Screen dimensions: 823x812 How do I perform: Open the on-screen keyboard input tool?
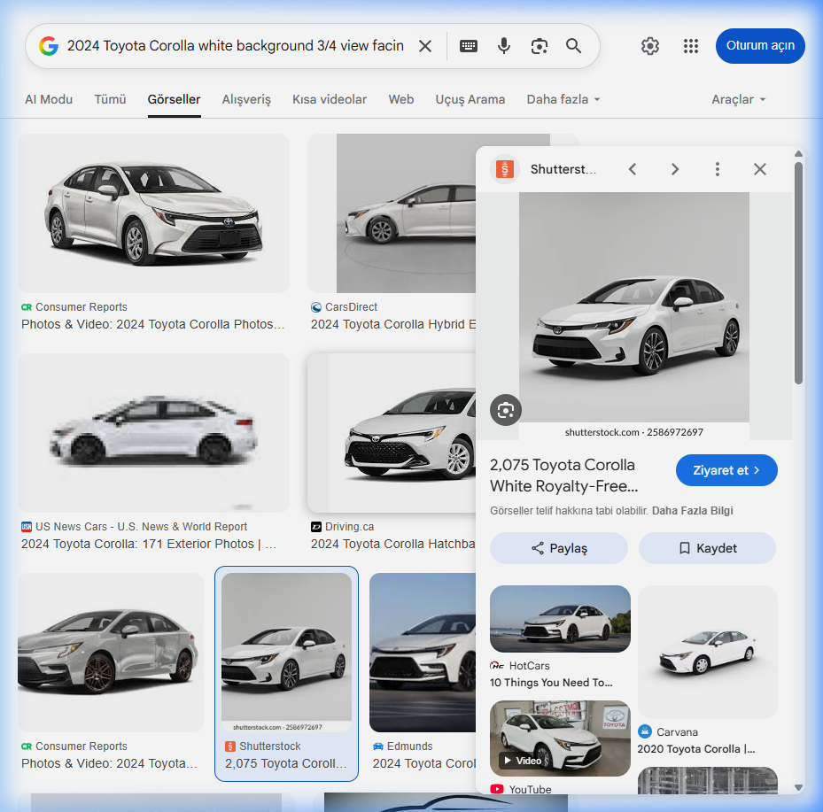(x=468, y=46)
